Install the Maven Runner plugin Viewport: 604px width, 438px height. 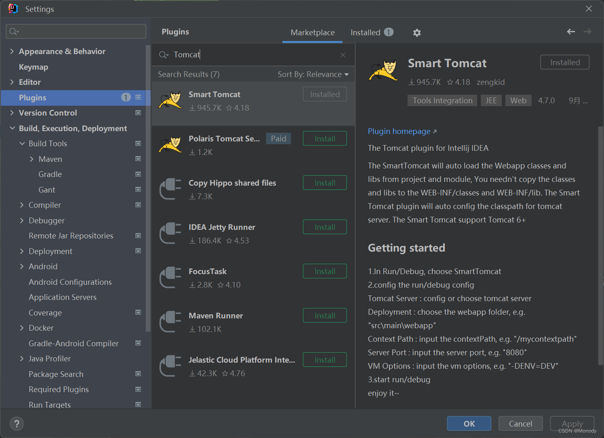[x=325, y=315]
